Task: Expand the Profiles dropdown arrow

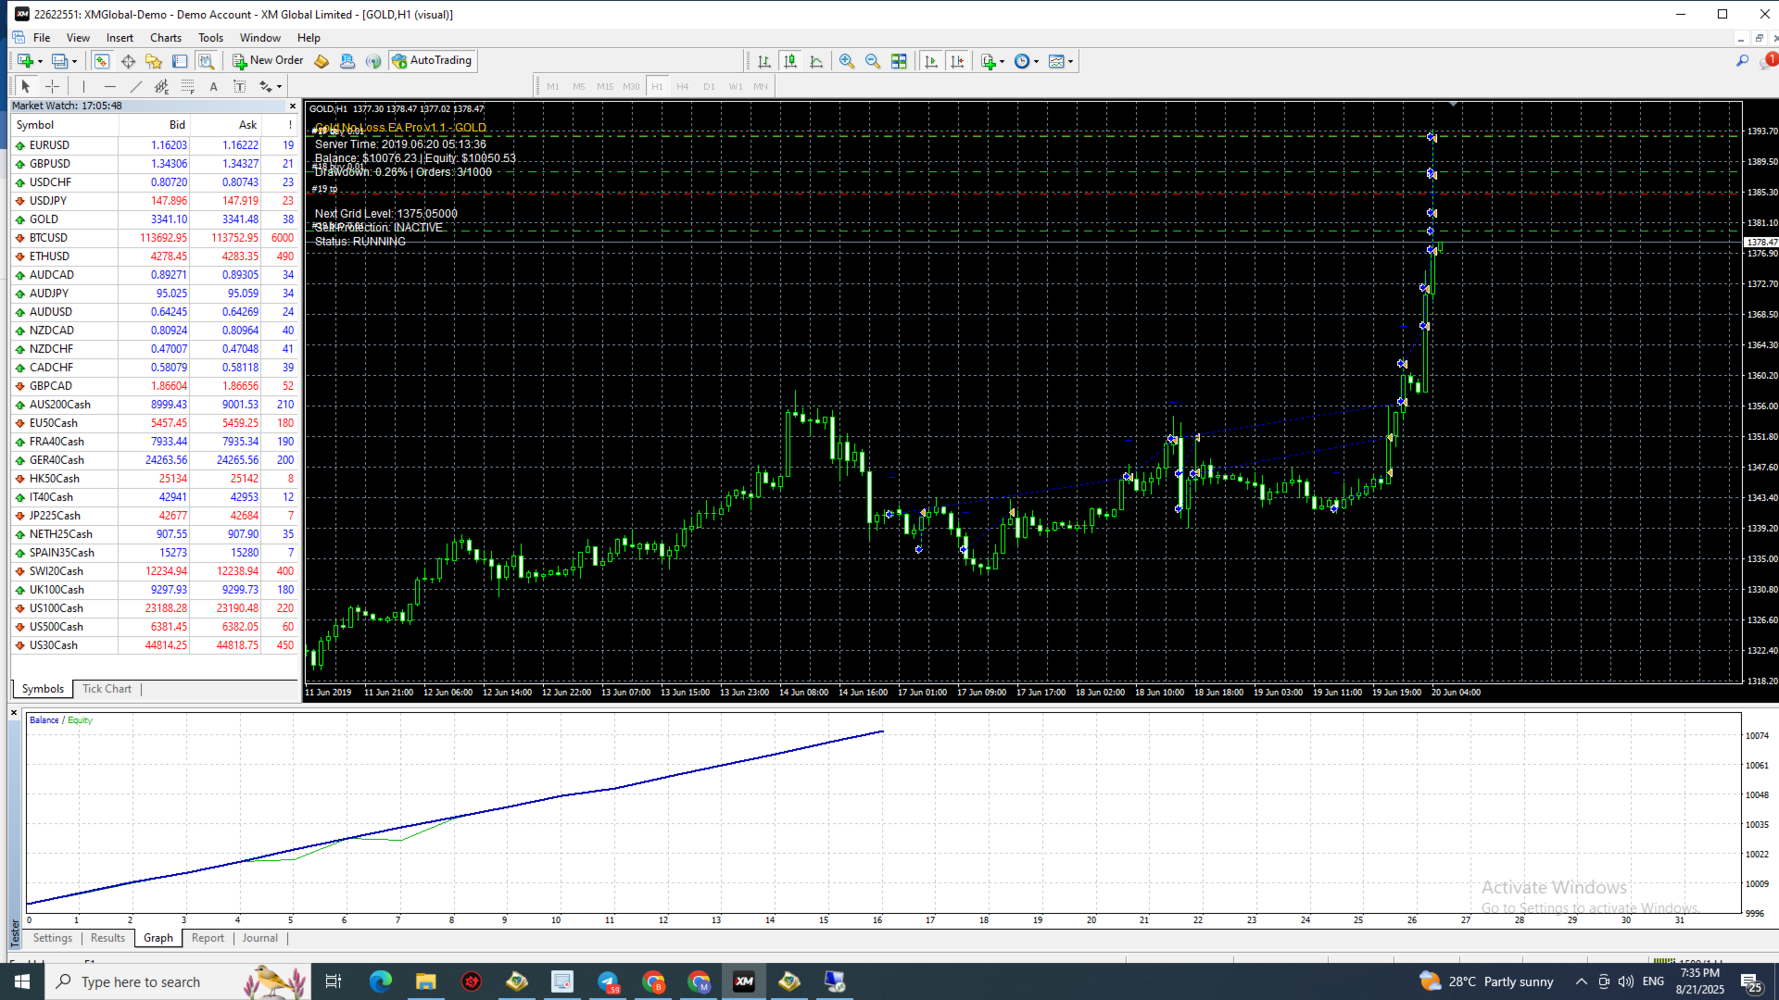Action: coord(75,62)
